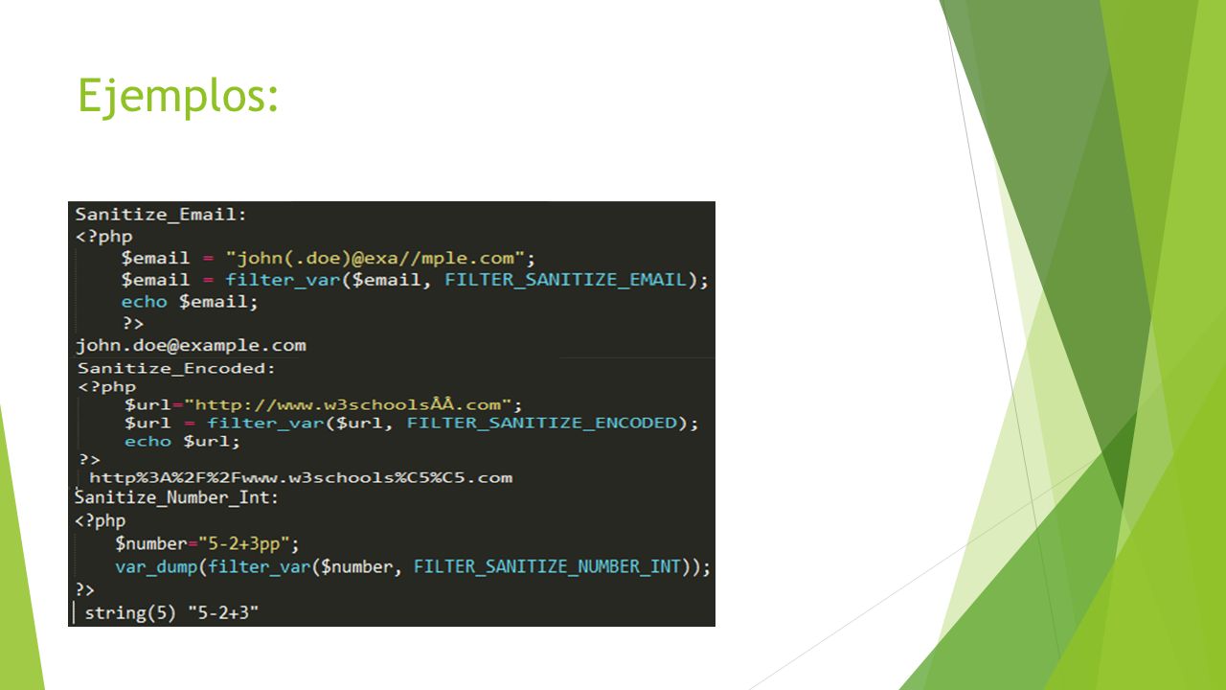This screenshot has width=1226, height=690.
Task: Click the 'Sanitize_Email:' heading line
Action: [x=161, y=214]
